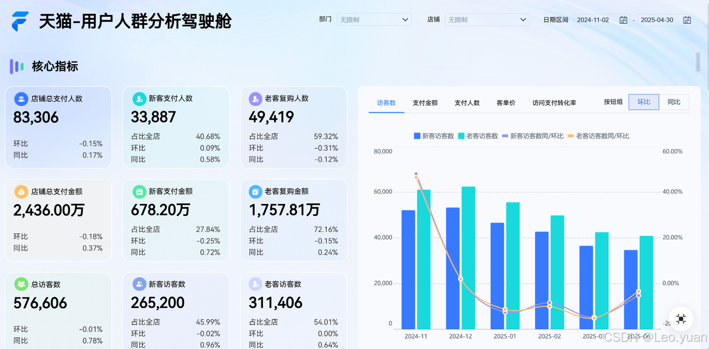
Task: Click the 占比全店 72.16% value
Action: click(x=326, y=229)
